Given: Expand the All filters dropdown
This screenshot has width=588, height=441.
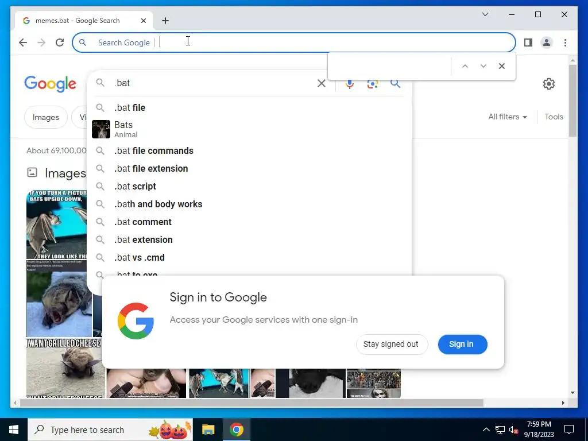Looking at the screenshot, I should click(508, 117).
